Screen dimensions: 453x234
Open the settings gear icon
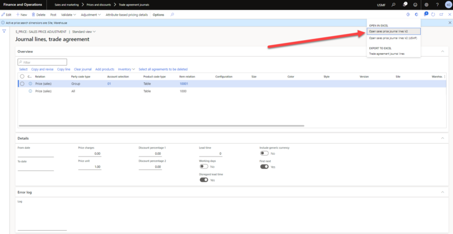[426, 5]
